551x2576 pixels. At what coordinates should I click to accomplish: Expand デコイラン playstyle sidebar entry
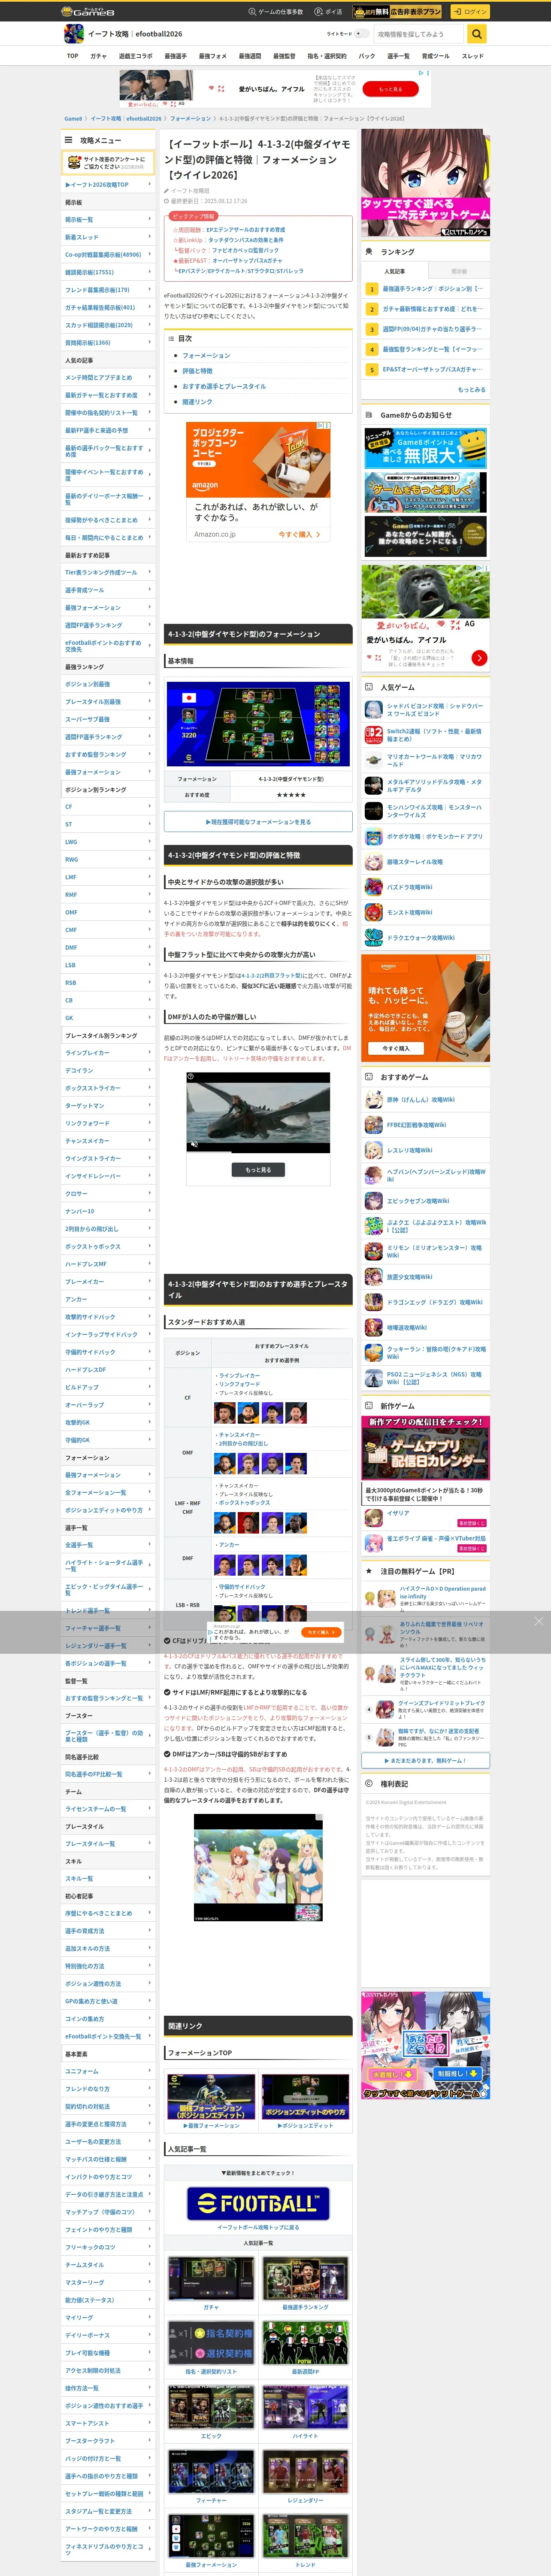tap(108, 1070)
